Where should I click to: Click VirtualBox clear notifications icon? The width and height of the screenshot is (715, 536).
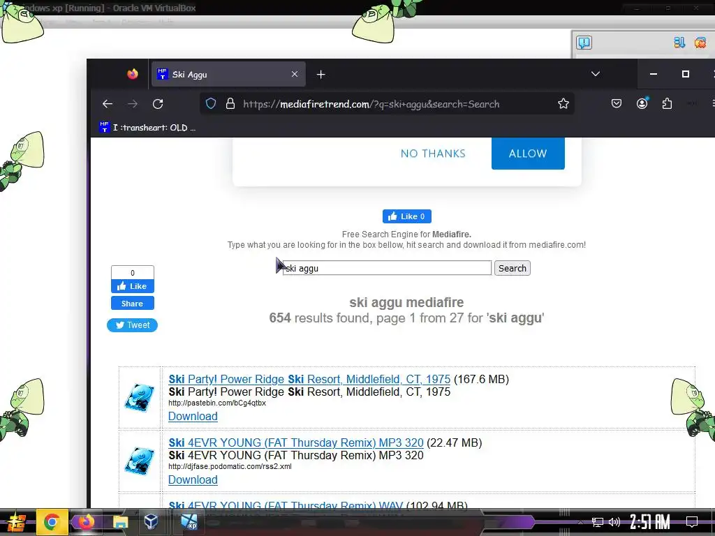coord(700,43)
